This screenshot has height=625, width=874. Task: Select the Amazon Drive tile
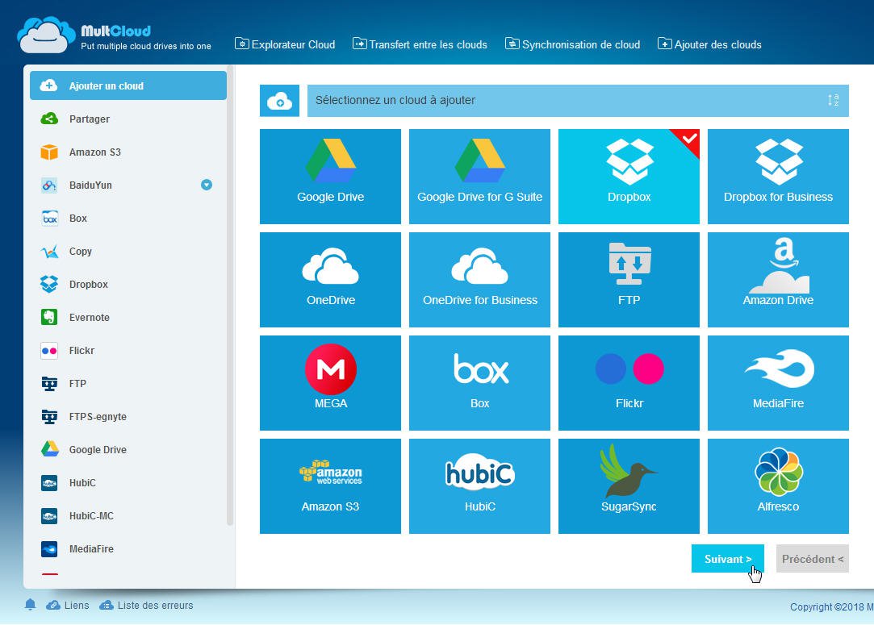click(778, 280)
